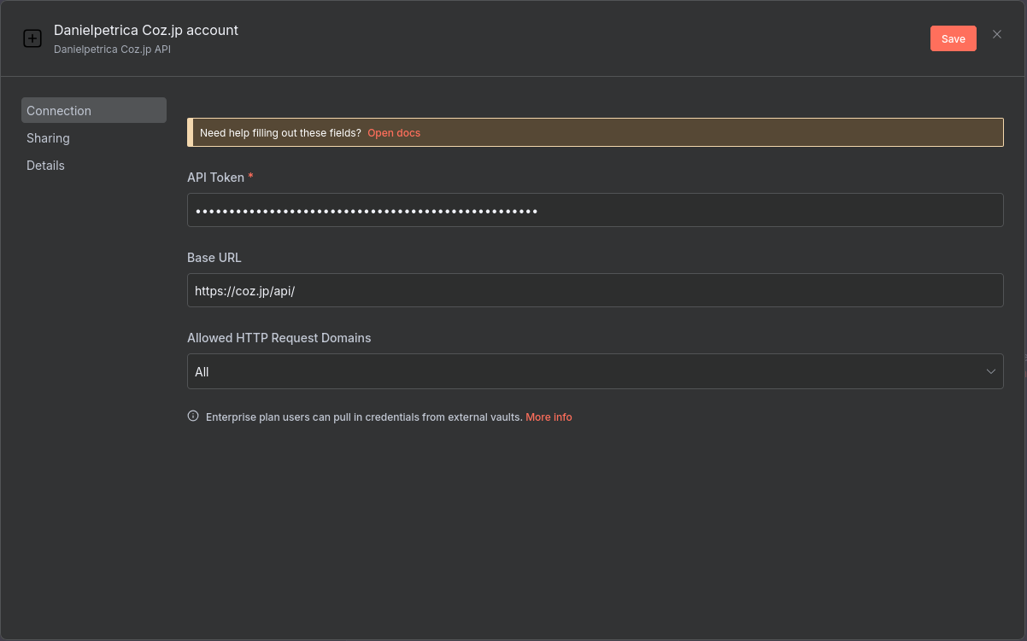Screen dimensions: 1027x641
Task: Go to the Details tab
Action: pyautogui.click(x=45, y=166)
